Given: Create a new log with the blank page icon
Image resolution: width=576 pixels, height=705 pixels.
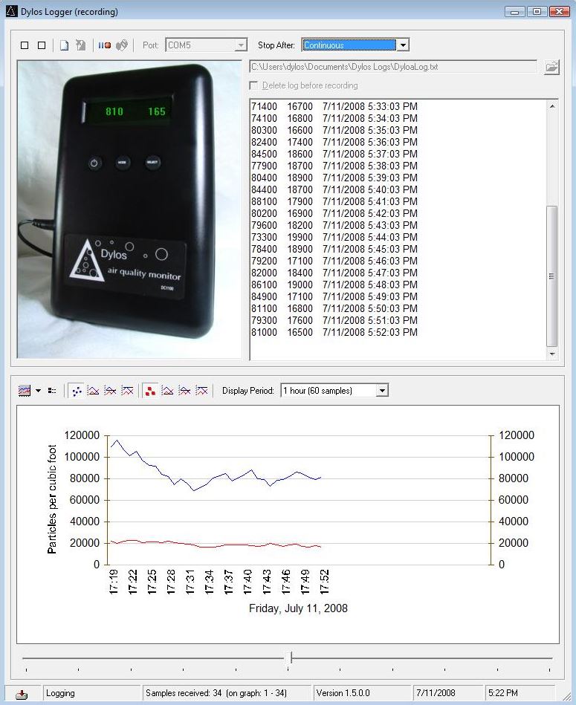Looking at the screenshot, I should pos(65,45).
